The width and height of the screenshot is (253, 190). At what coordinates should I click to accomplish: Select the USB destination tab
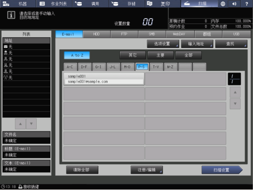[x=236, y=34]
